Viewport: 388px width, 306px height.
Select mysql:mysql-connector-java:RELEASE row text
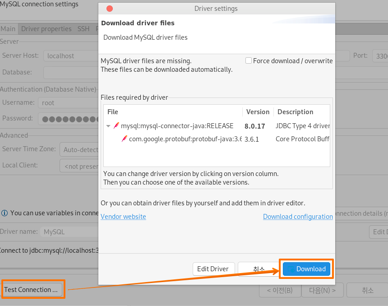coord(177,126)
